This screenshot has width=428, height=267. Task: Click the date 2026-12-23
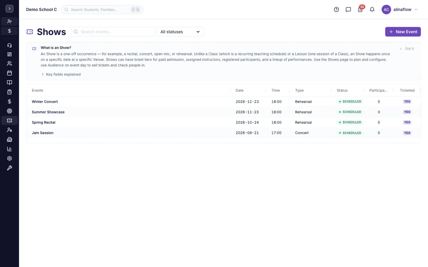(247, 102)
